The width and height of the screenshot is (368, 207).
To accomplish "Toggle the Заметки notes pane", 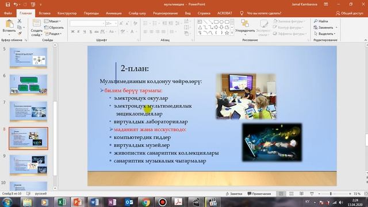I will pyautogui.click(x=234, y=194).
